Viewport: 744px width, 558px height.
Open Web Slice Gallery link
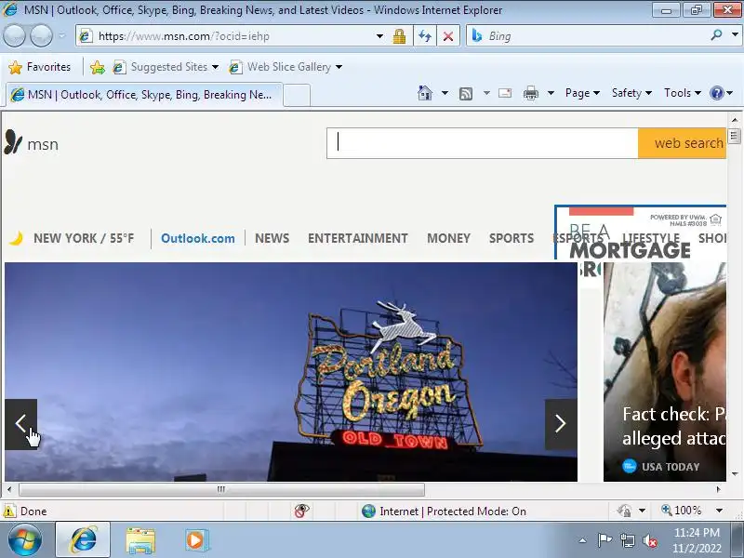click(286, 67)
